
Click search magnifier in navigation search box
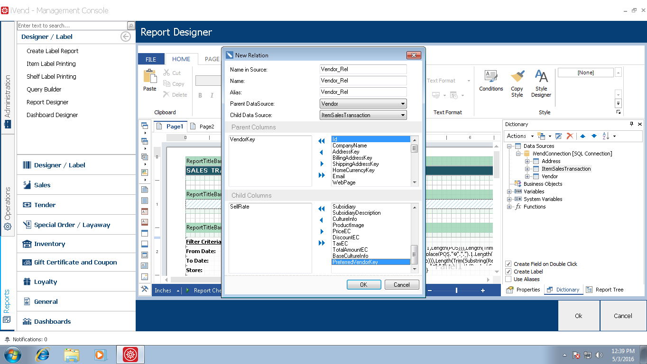click(x=131, y=26)
